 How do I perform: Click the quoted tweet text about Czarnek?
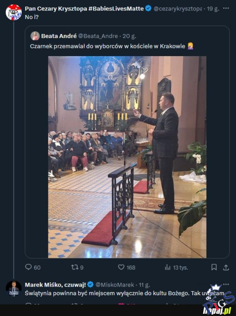tap(108, 46)
